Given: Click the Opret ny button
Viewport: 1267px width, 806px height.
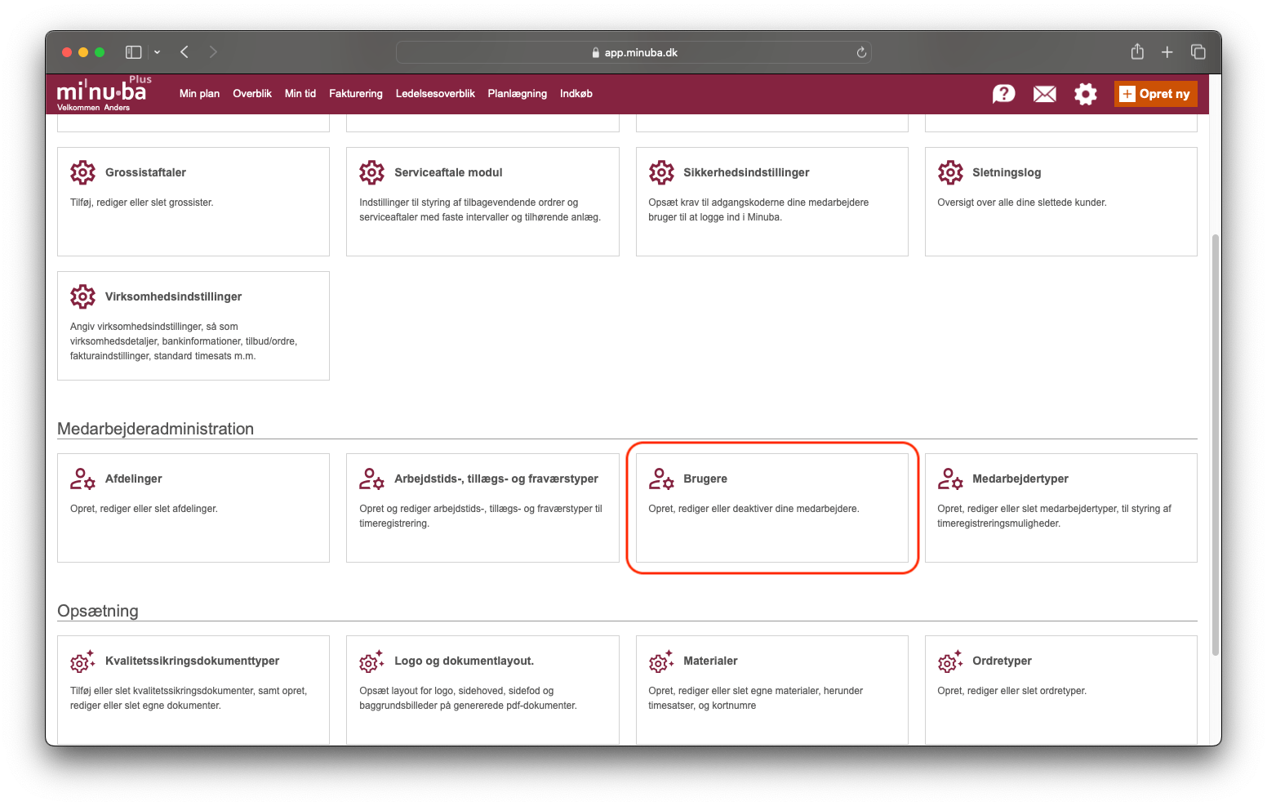Looking at the screenshot, I should (x=1156, y=94).
